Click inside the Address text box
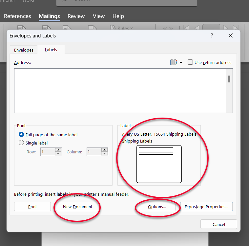This screenshot has height=246, width=249. (120, 90)
